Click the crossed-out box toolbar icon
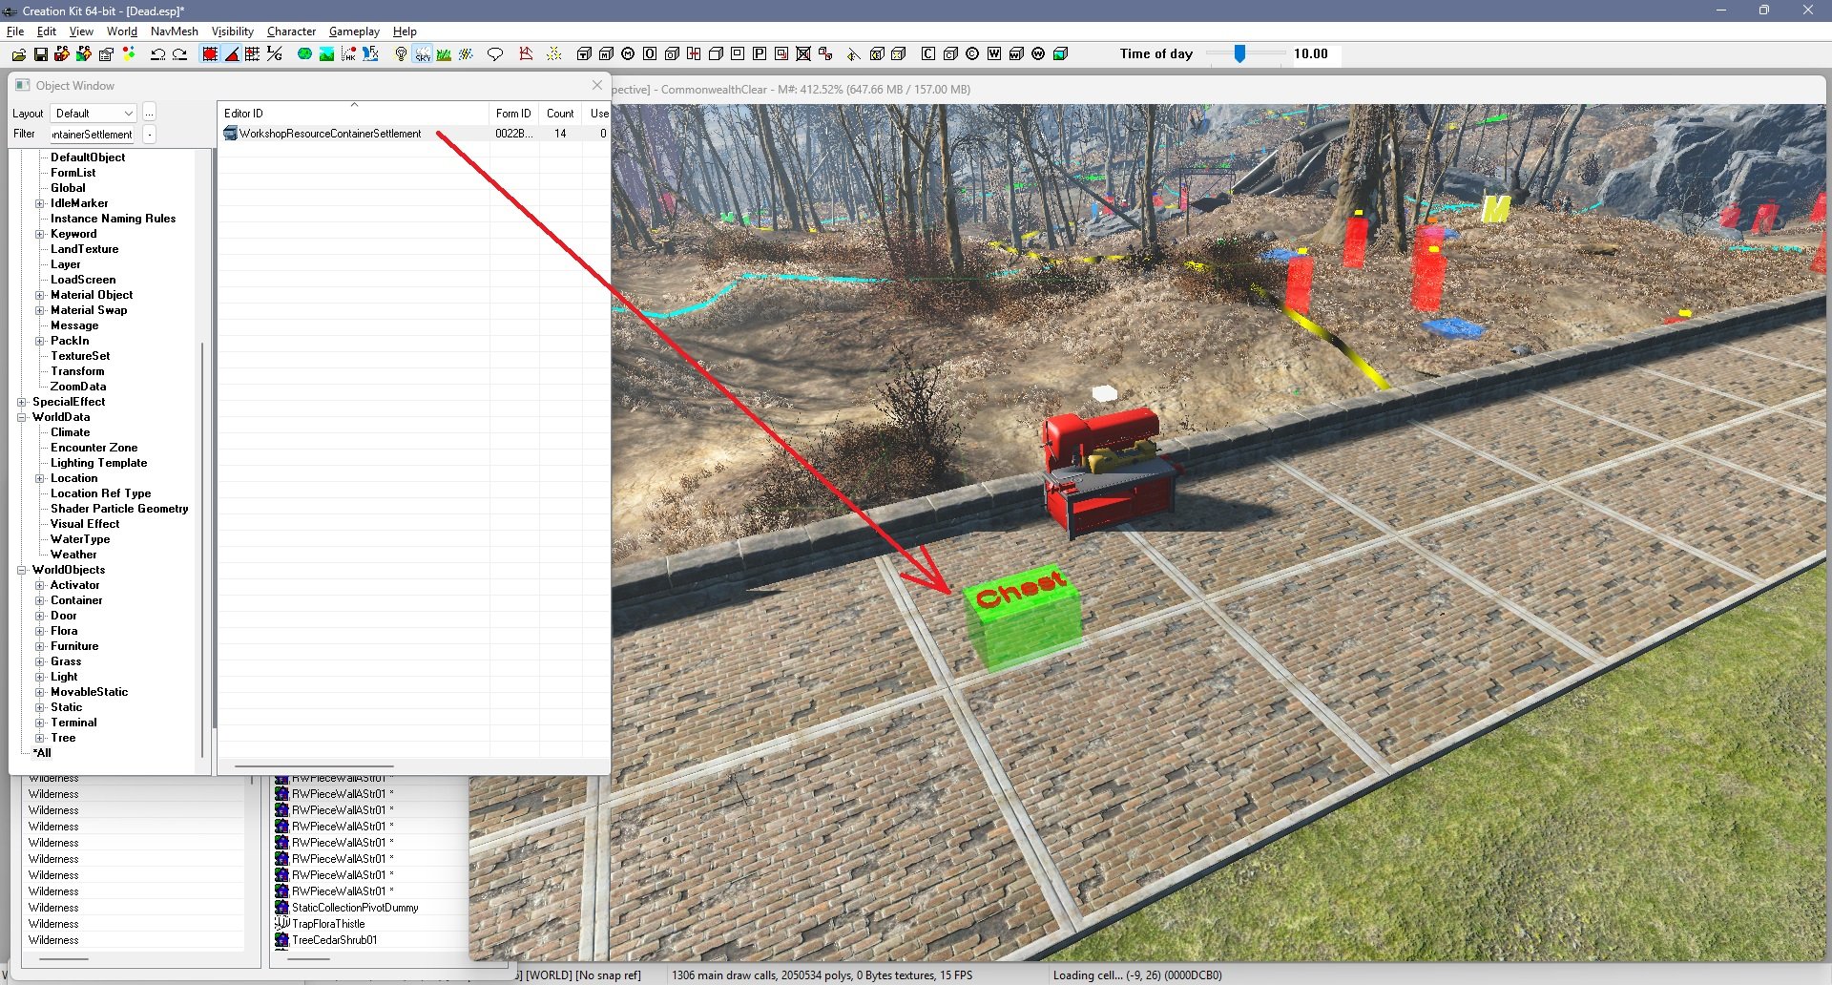This screenshot has height=985, width=1832. tap(803, 54)
